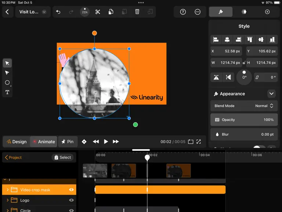Cut the selection with the scissors icon
Image resolution: width=282 pixels, height=212 pixels.
[x=98, y=12]
